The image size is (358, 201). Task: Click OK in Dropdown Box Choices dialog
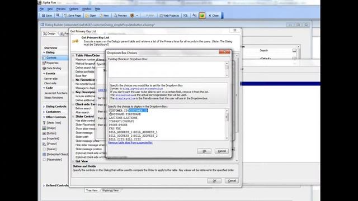coord(204,151)
